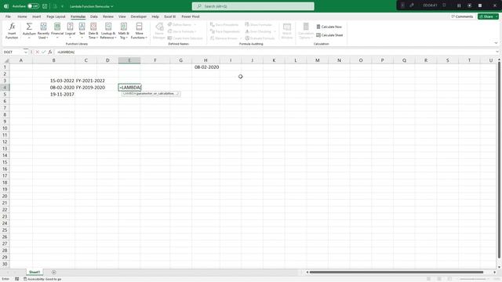Click in the Search box
Viewport: 502px width, 282px height.
coord(253,6)
